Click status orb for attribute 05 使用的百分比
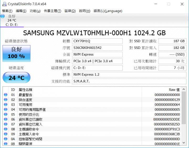The image size is (189, 148). 6,114
